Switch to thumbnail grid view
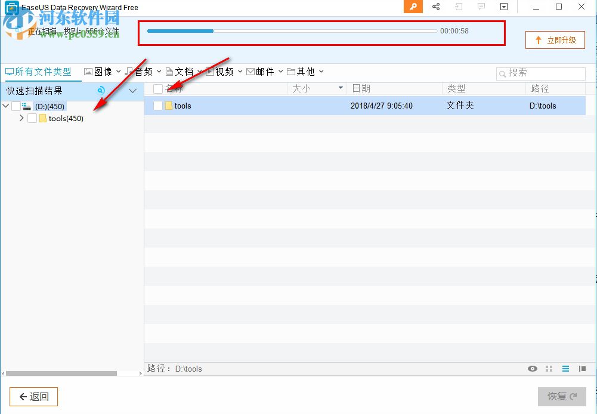The width and height of the screenshot is (597, 414). (x=549, y=369)
